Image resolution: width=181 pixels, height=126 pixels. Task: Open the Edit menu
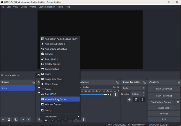point(9,7)
